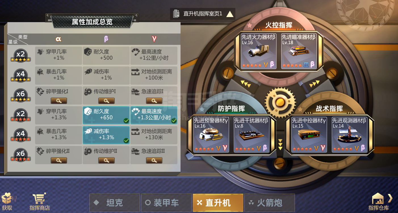View 急速追踪II details via magnifier button

tap(154, 160)
